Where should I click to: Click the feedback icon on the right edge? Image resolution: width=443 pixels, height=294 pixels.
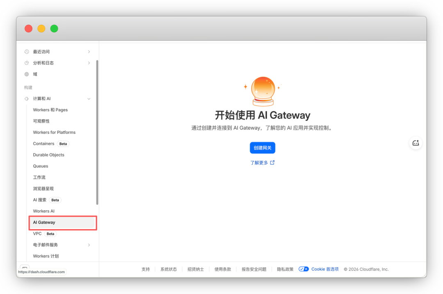(x=416, y=143)
